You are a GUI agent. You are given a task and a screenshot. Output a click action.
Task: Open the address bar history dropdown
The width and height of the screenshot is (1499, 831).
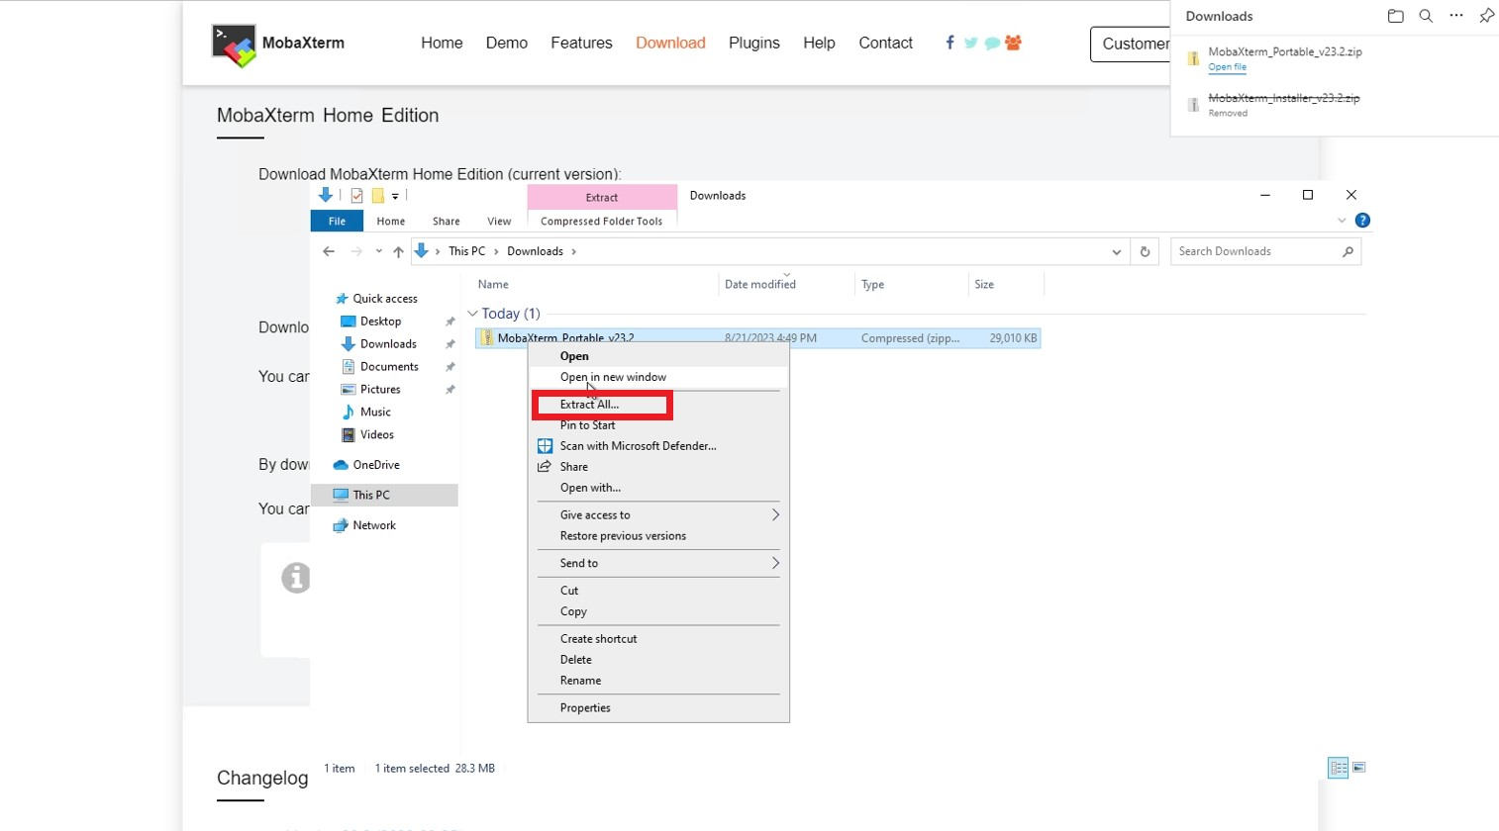(1117, 251)
